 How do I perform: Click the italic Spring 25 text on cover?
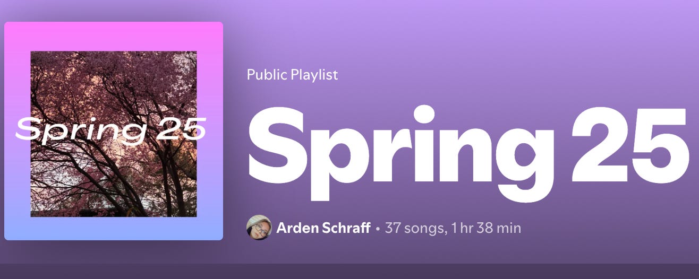pos(110,129)
